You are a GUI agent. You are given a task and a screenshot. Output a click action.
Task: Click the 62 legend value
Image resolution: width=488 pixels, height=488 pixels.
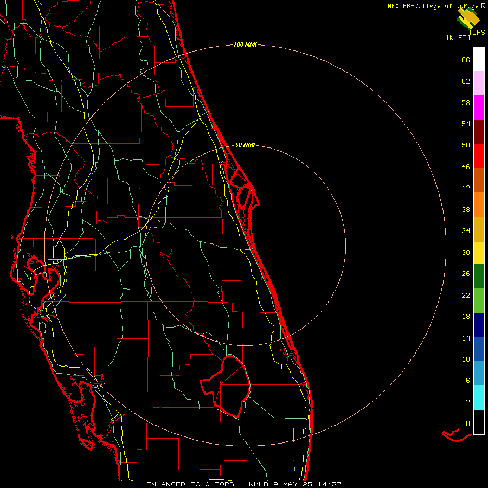466,81
